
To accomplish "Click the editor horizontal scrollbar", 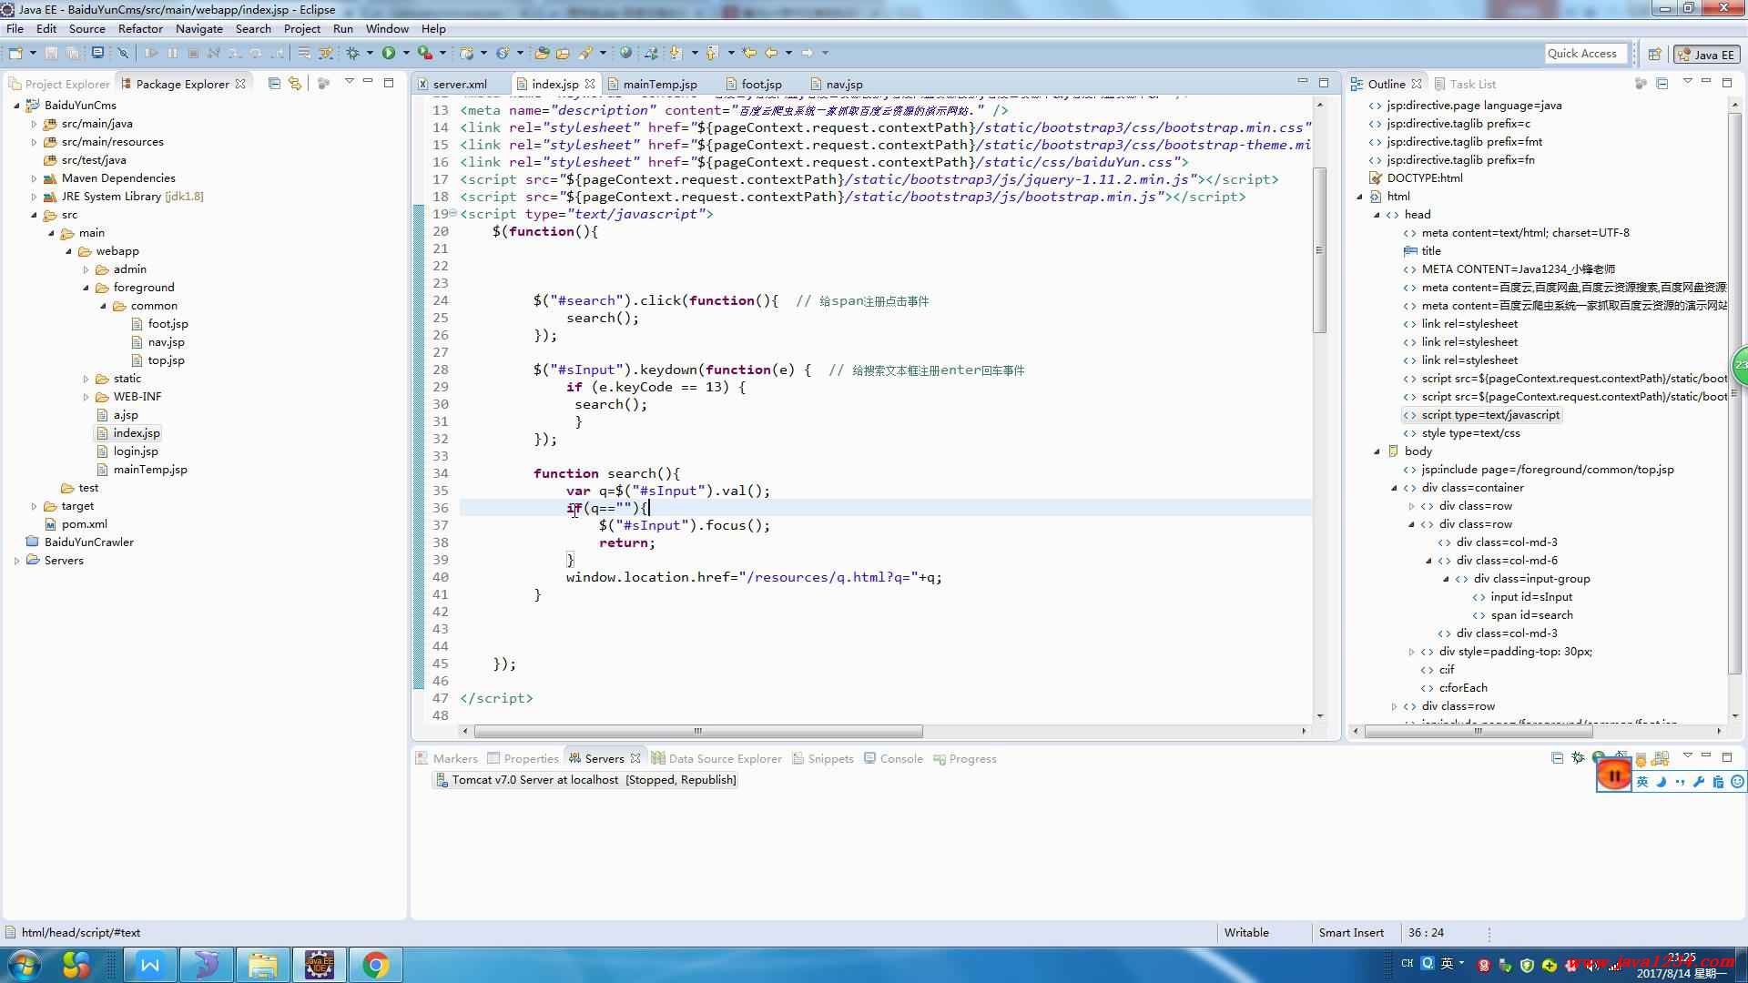I will click(698, 731).
